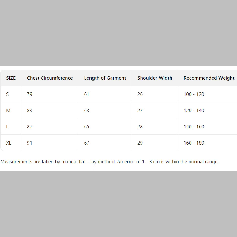Select the weight range 120 - 140
This screenshot has height=237, width=237.
pyautogui.click(x=194, y=111)
